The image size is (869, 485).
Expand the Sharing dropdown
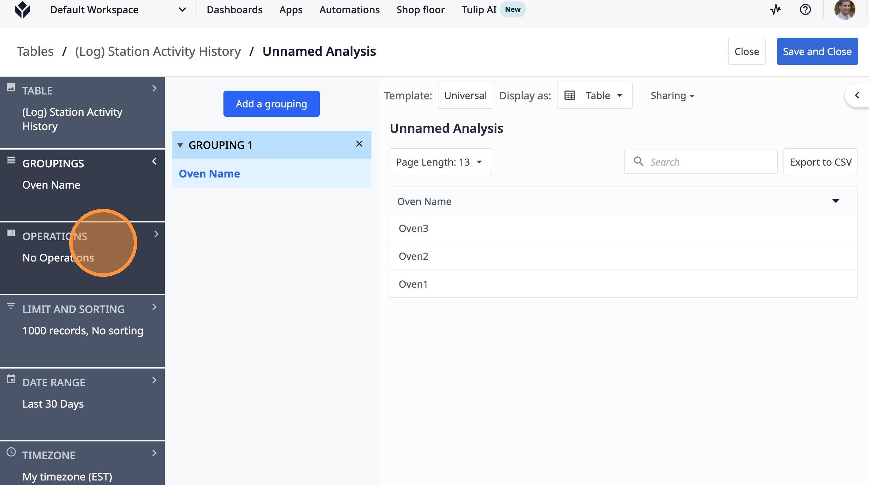672,96
